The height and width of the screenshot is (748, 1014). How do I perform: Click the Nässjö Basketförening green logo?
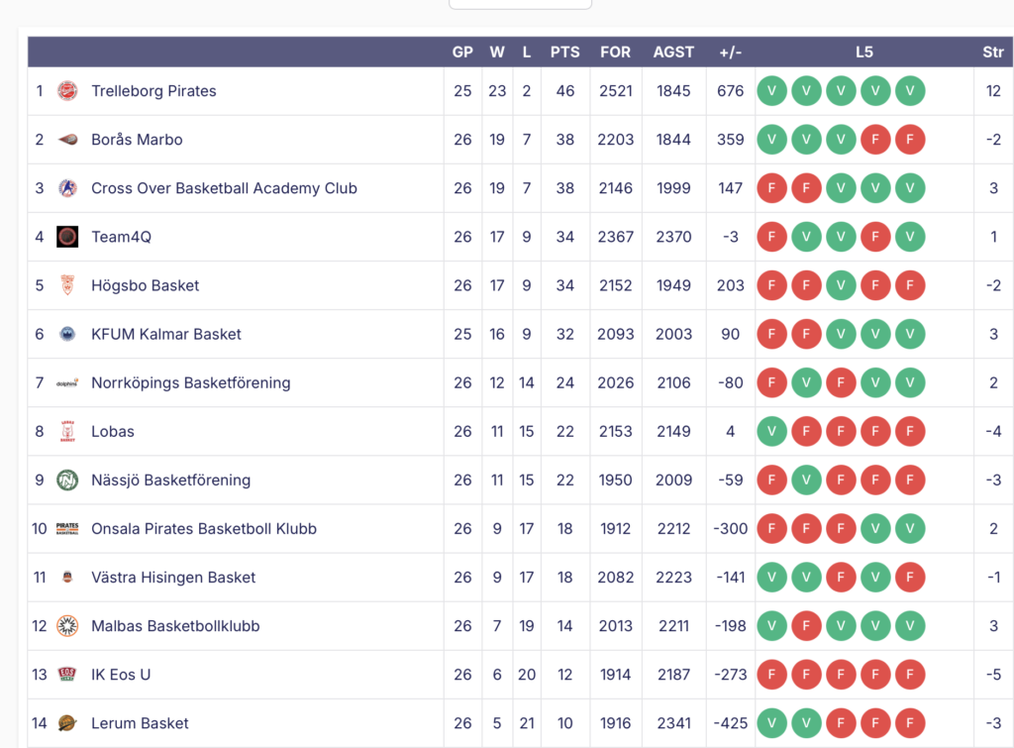point(67,481)
